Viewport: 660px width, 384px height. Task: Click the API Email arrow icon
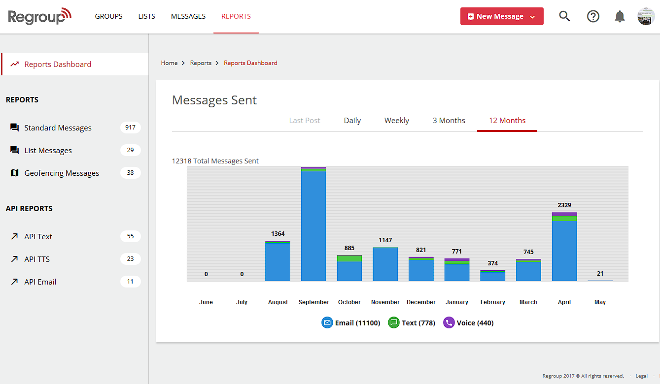click(14, 281)
